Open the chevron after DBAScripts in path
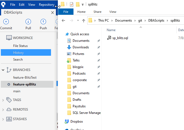 point(168,21)
